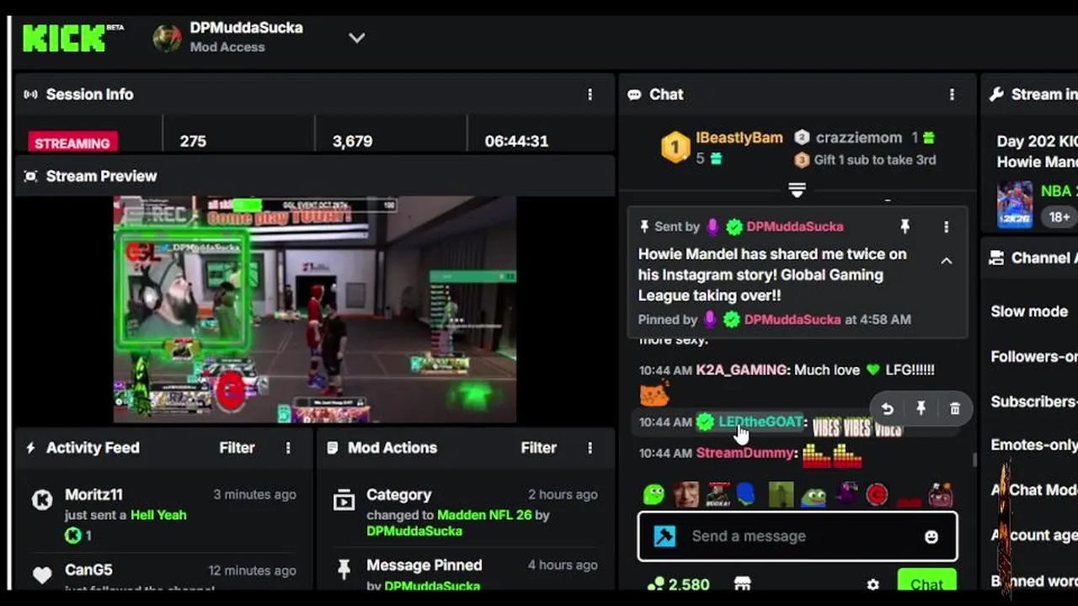Insert the Pepe frog emote
The height and width of the screenshot is (606, 1078).
coord(813,495)
